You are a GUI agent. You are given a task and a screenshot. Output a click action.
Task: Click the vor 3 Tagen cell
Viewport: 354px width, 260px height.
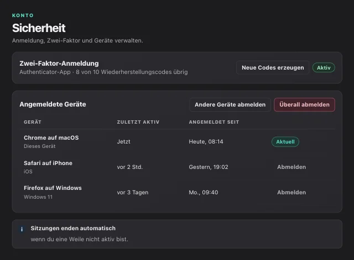tap(133, 193)
